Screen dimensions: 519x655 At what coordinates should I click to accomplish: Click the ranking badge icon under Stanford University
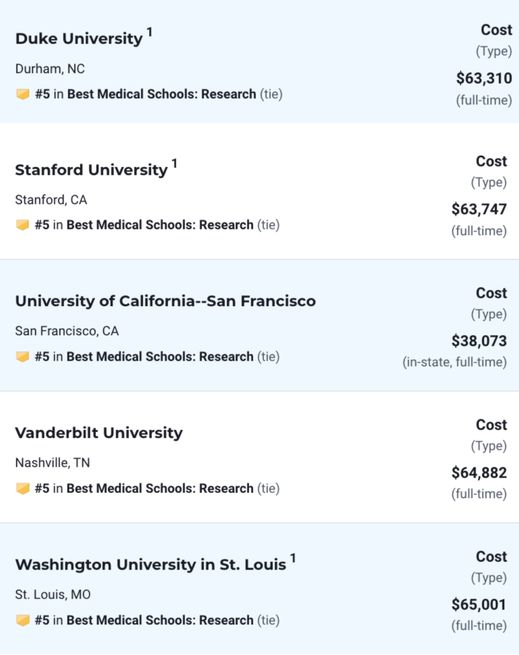[x=23, y=225]
